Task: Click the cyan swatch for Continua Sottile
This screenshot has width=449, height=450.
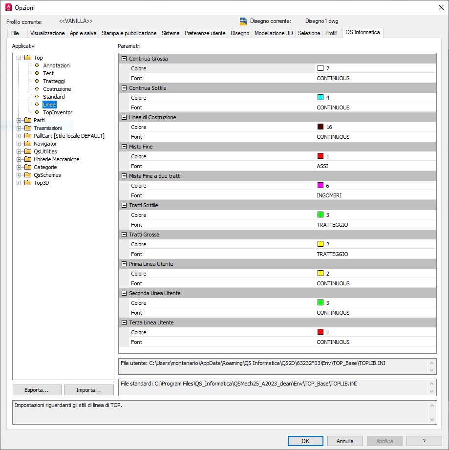Action: pos(321,98)
